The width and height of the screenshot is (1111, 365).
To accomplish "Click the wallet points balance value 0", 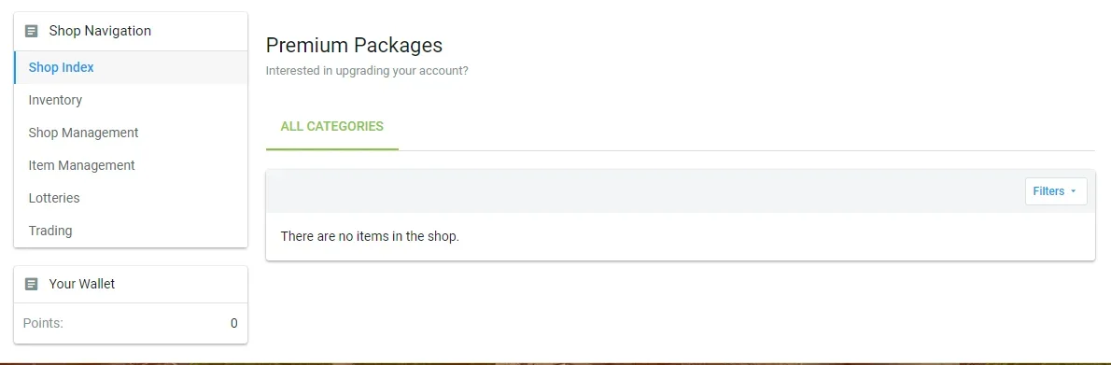I will (x=233, y=324).
